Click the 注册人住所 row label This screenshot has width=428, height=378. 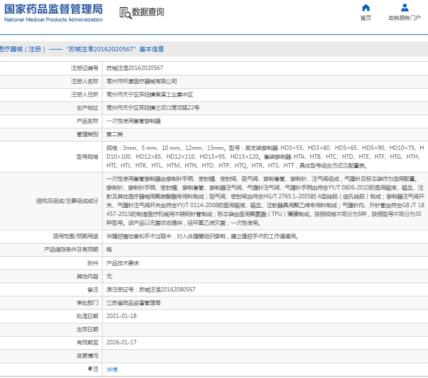[x=84, y=94]
